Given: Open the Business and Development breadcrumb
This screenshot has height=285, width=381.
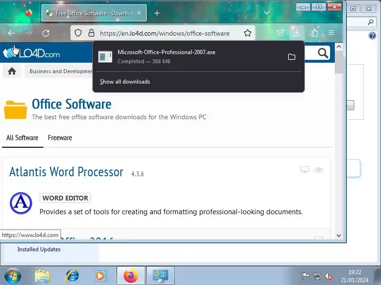Looking at the screenshot, I should [x=61, y=71].
